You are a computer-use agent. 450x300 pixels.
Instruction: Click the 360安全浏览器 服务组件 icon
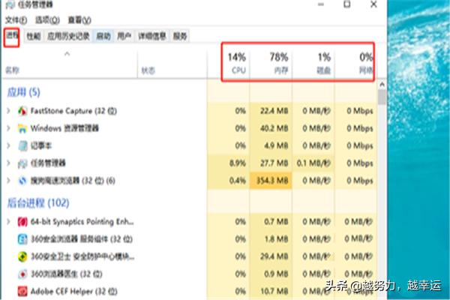point(22,239)
